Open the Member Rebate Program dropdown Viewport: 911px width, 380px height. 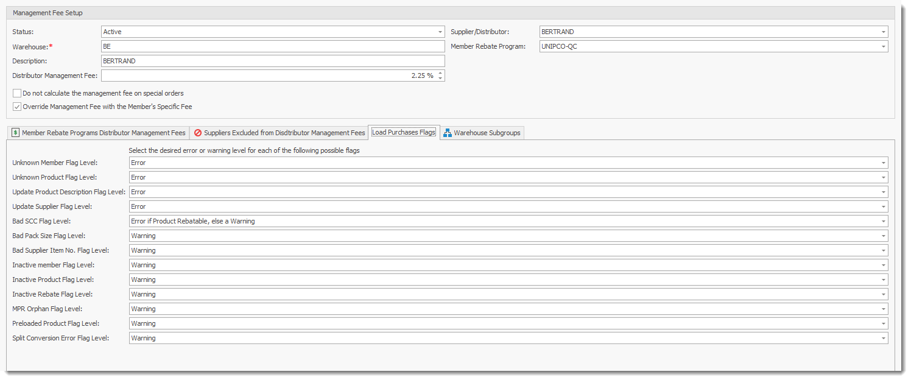(x=883, y=46)
